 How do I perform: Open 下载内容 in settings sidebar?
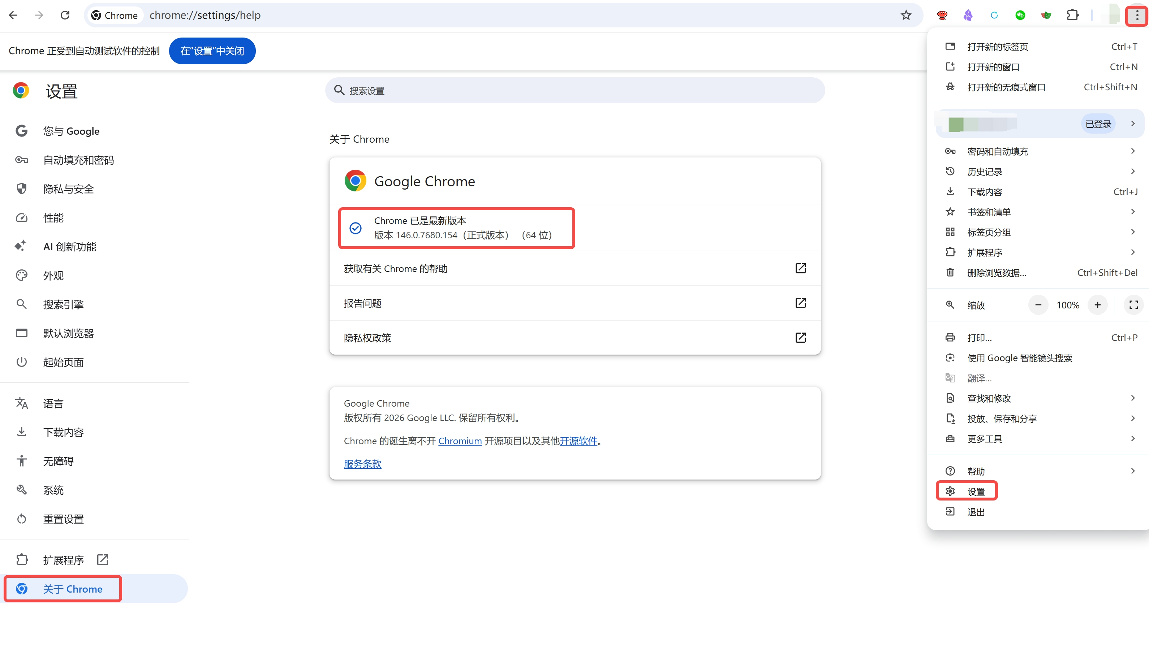tap(95, 432)
